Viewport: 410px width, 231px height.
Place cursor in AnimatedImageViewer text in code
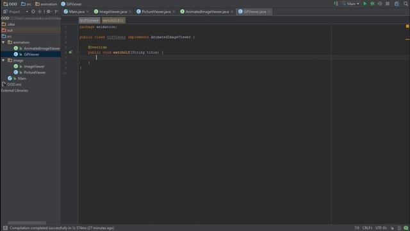tap(170, 37)
